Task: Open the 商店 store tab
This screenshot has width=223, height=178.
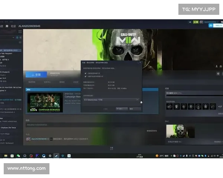Action: (1, 26)
